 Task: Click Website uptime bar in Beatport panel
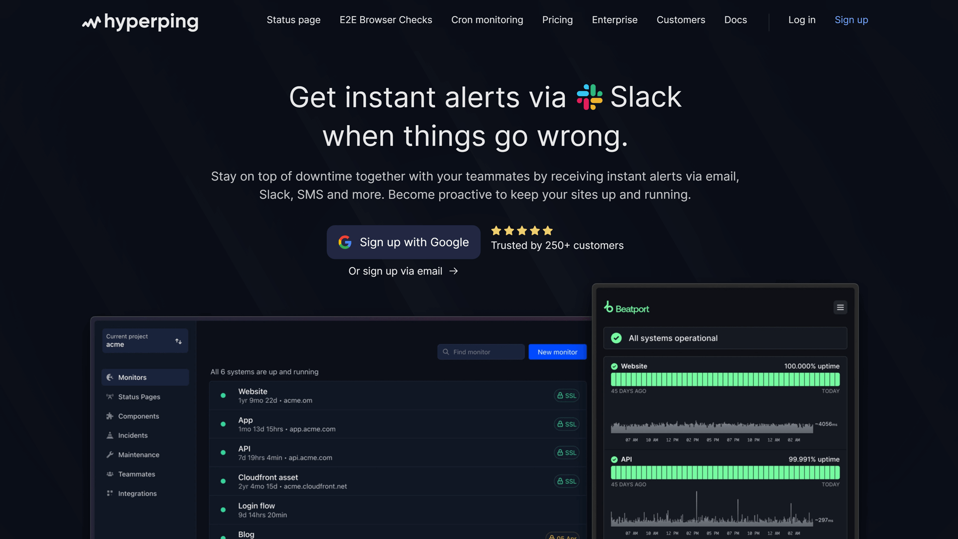click(x=725, y=379)
